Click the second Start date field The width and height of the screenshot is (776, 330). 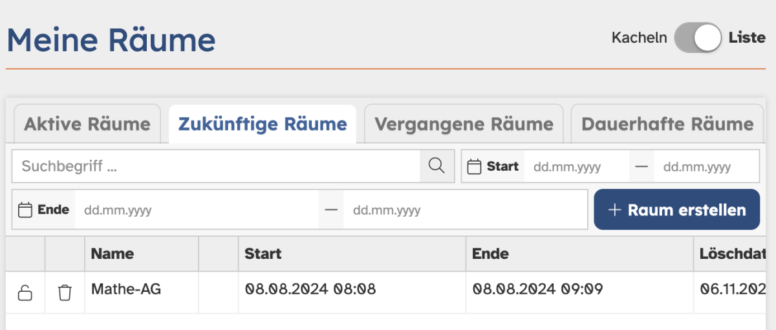706,166
